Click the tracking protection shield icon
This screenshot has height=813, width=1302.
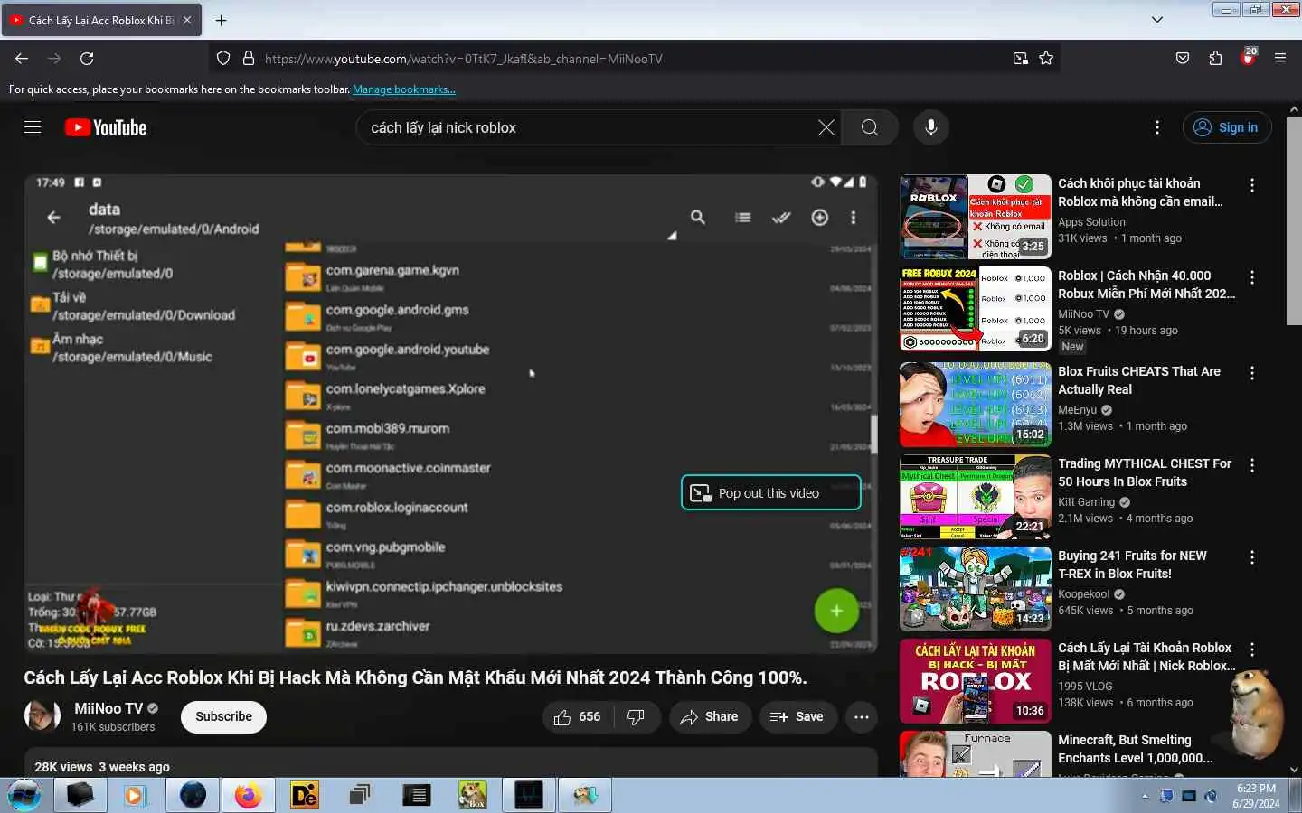tap(223, 58)
